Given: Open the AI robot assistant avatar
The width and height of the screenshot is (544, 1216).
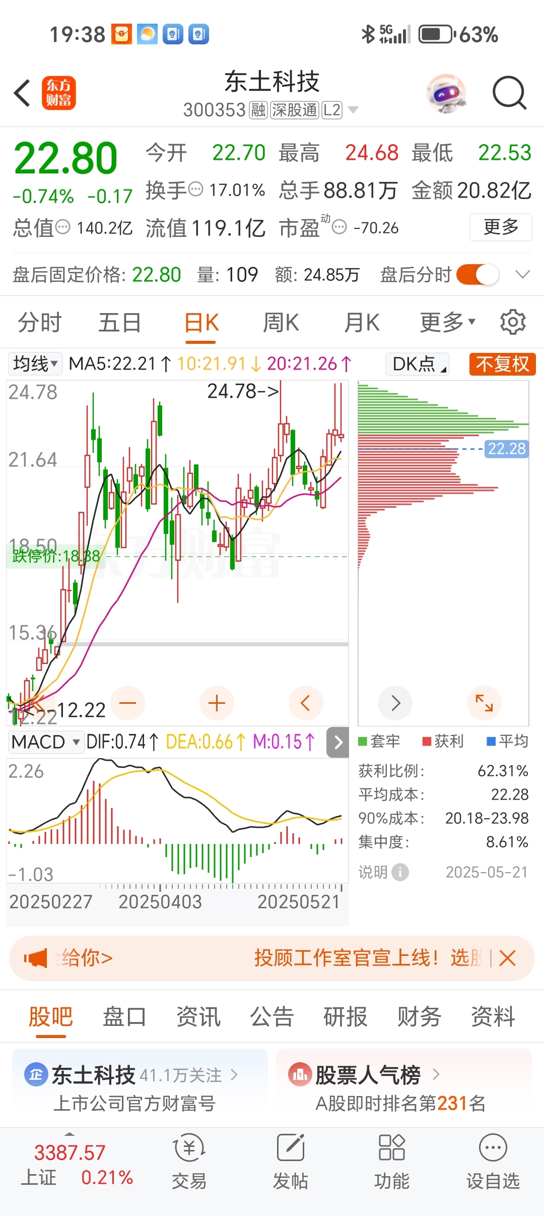Looking at the screenshot, I should pos(446,93).
